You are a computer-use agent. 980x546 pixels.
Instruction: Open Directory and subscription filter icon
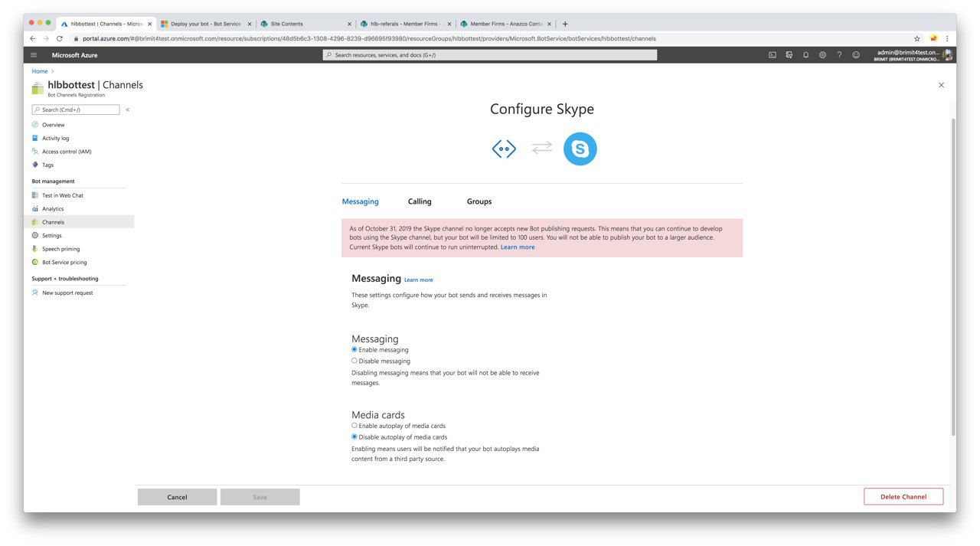(789, 55)
